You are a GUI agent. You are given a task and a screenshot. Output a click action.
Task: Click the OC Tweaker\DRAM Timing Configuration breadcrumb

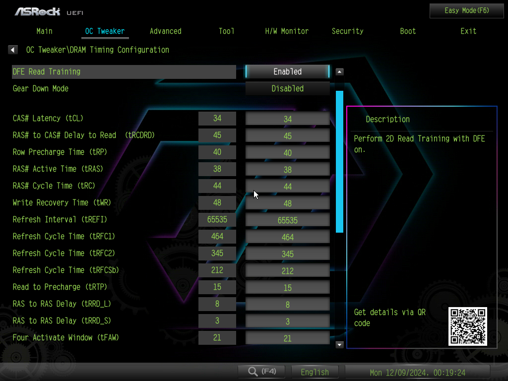click(x=98, y=50)
